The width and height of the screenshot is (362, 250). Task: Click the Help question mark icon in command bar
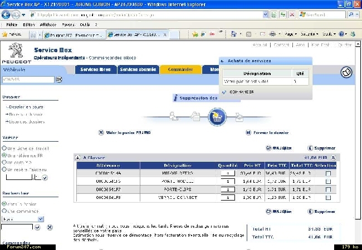pyautogui.click(x=341, y=34)
